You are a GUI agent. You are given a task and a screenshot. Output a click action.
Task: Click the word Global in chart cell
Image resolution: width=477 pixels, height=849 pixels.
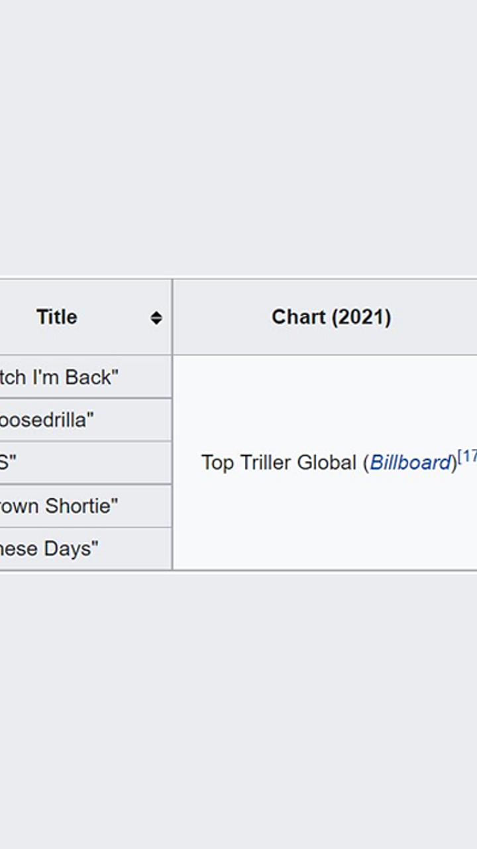tap(326, 462)
